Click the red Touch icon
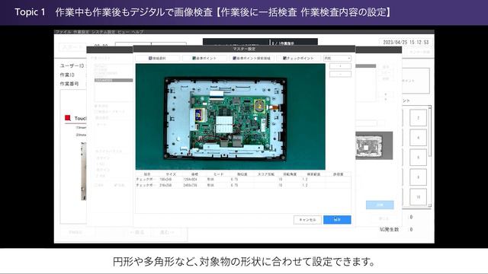The image size is (488, 274). click(x=68, y=118)
